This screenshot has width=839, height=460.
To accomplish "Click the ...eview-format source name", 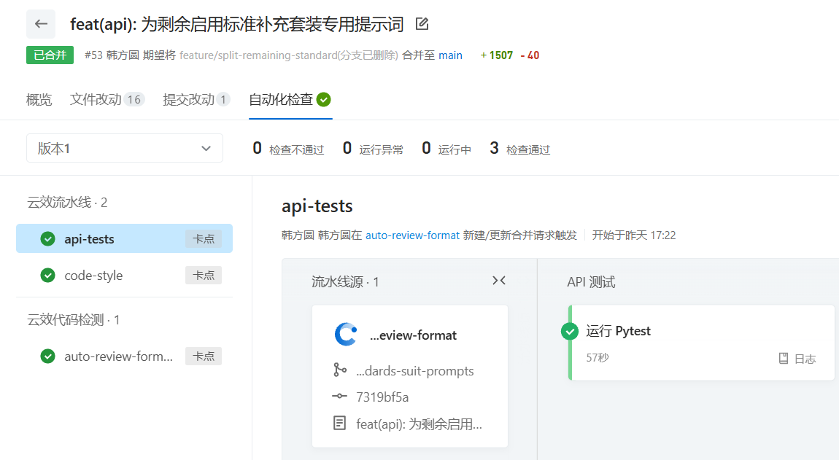I will 413,335.
